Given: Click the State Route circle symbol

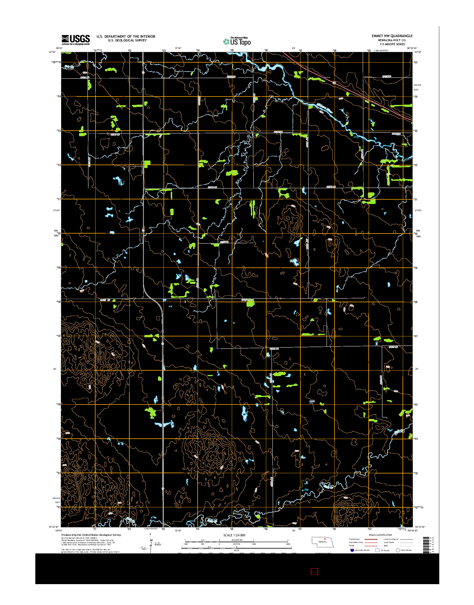Looking at the screenshot, I should 398,550.
